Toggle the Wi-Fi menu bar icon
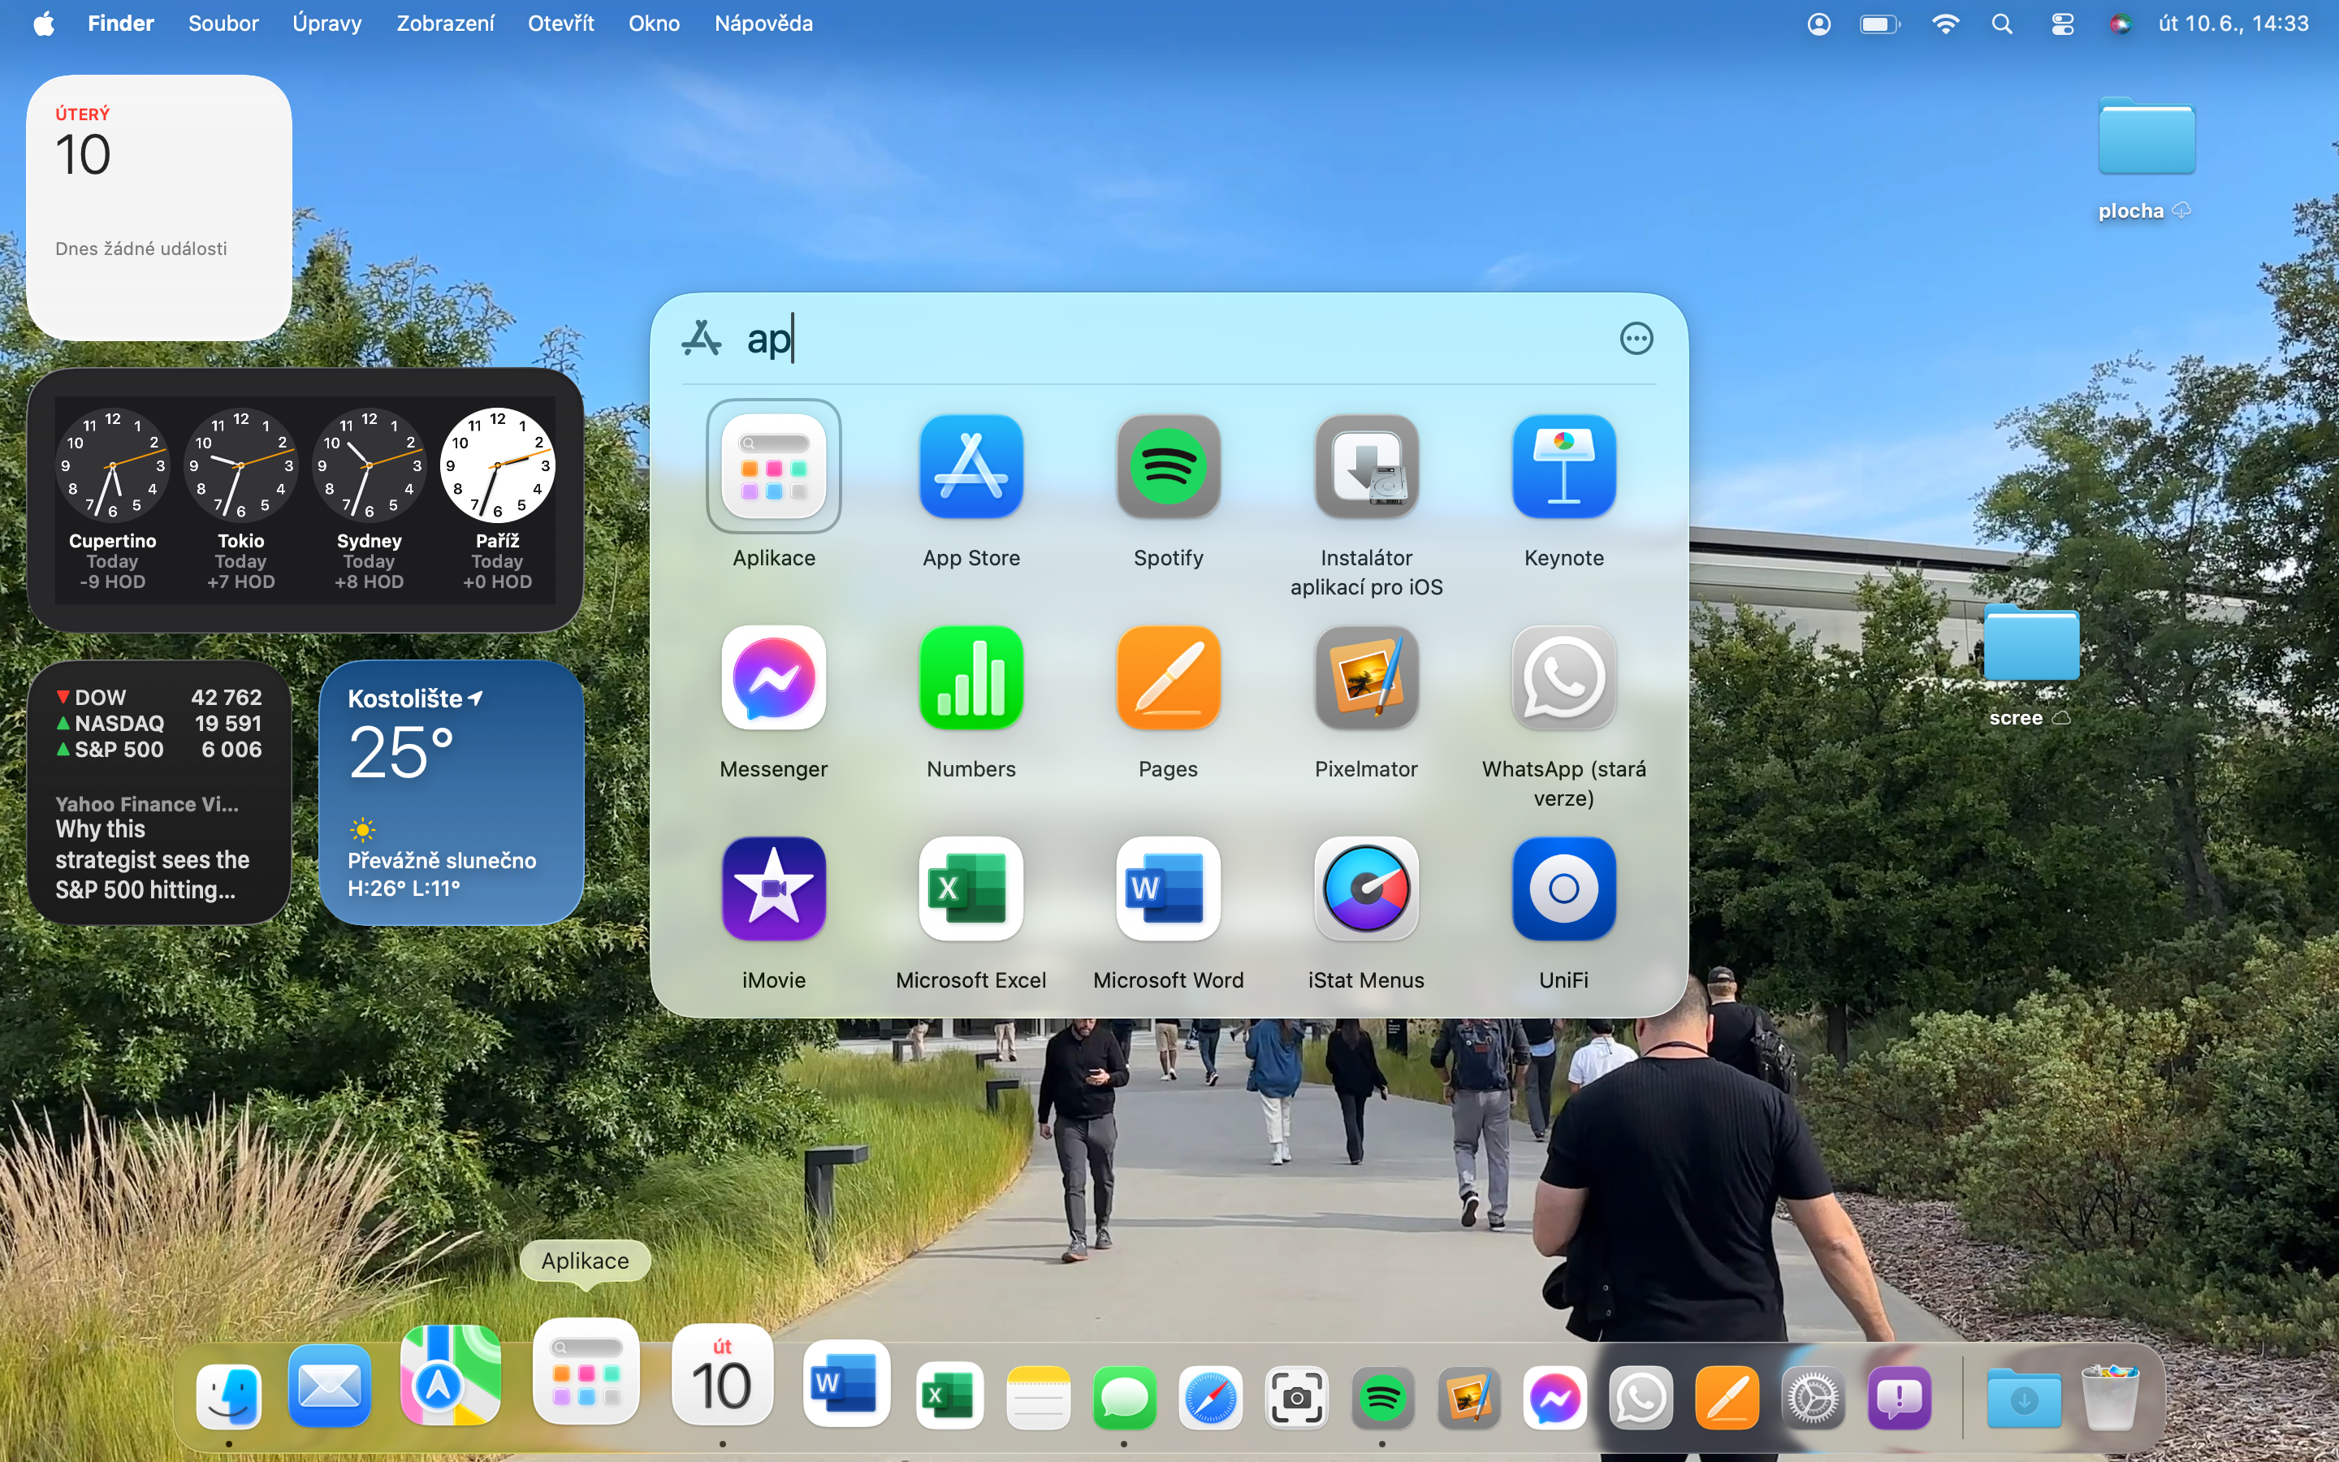This screenshot has height=1462, width=2339. (1944, 24)
